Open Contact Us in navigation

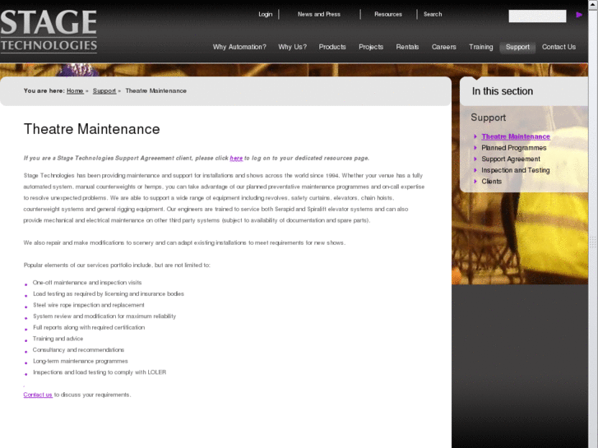559,47
